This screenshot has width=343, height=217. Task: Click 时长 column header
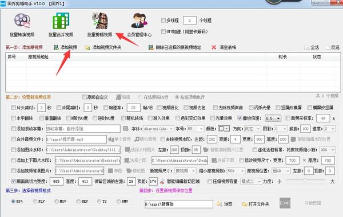[x=282, y=57]
